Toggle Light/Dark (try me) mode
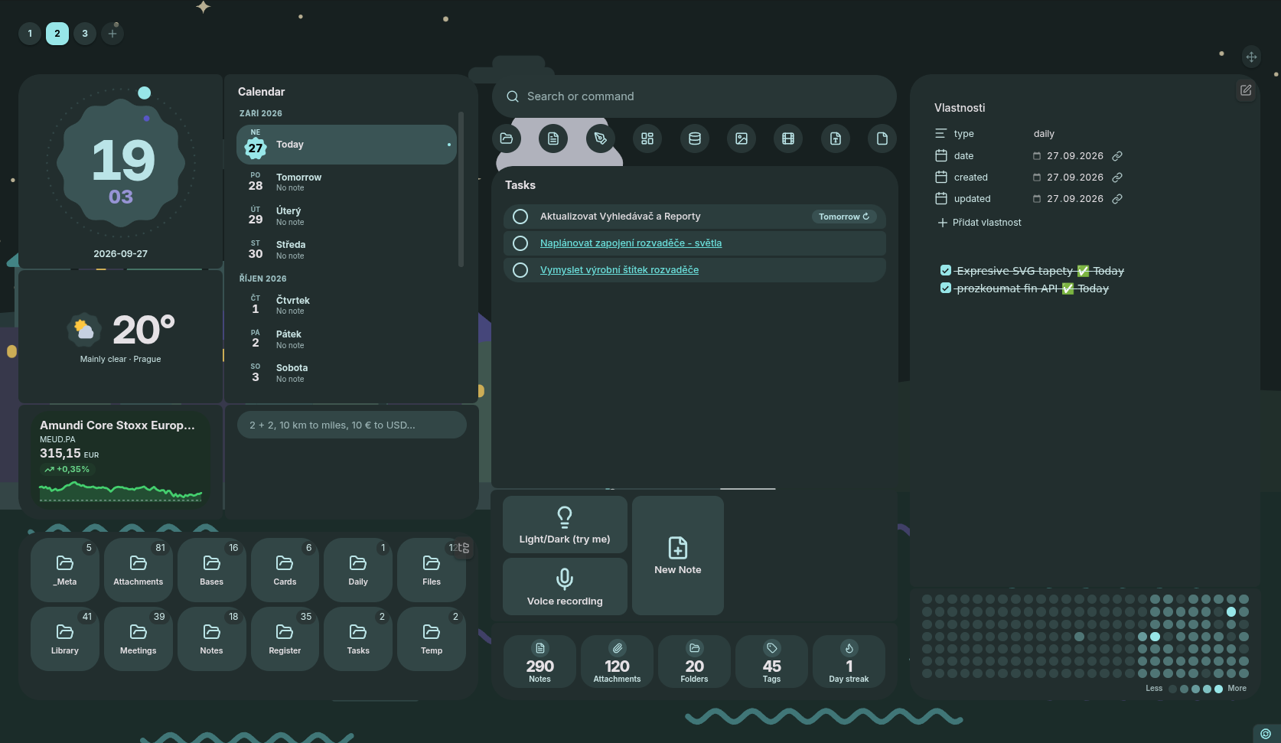1281x743 pixels. [565, 525]
